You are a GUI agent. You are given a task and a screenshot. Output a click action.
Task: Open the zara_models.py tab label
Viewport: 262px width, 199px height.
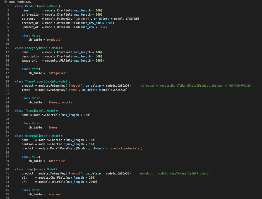(20, 2)
